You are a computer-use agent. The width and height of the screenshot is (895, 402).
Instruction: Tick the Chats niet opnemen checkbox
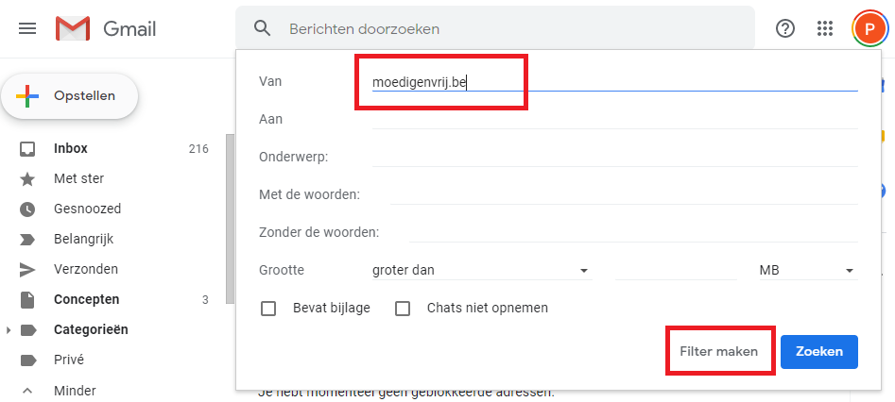click(403, 308)
